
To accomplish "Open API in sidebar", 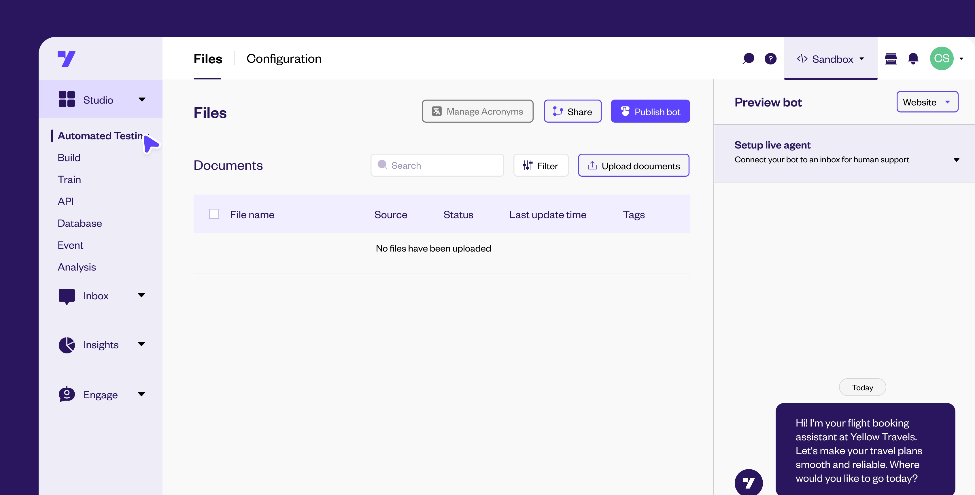I will pyautogui.click(x=65, y=201).
